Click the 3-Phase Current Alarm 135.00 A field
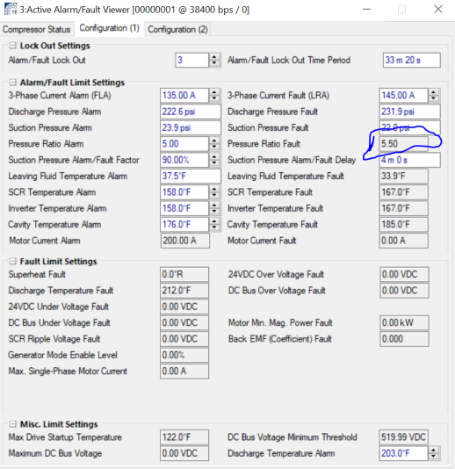Screen dimensions: 455x469 [184, 96]
